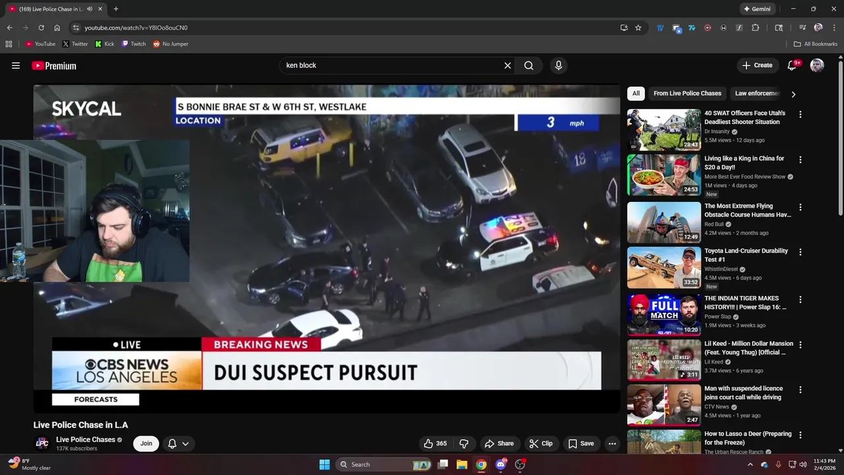This screenshot has width=844, height=475.
Task: Go to browser home page
Action: [x=57, y=28]
